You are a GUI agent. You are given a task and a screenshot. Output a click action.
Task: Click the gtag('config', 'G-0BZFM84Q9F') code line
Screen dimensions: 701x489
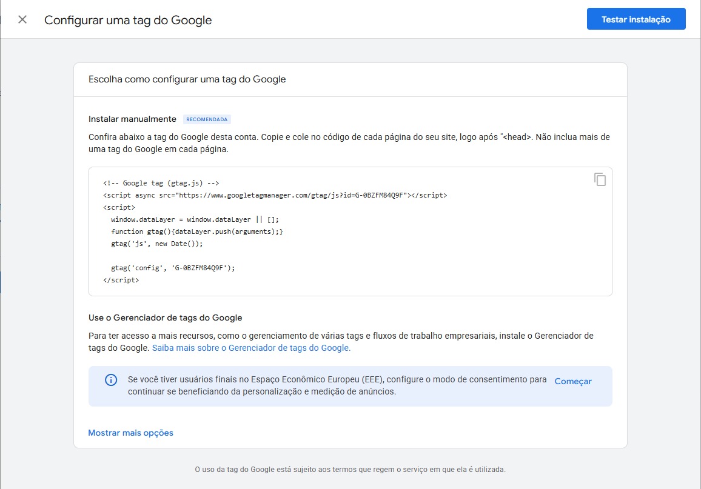coord(173,268)
